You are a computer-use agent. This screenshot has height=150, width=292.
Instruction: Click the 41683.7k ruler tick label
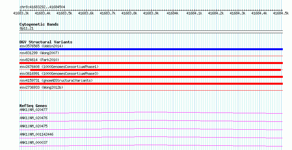(x=108, y=13)
